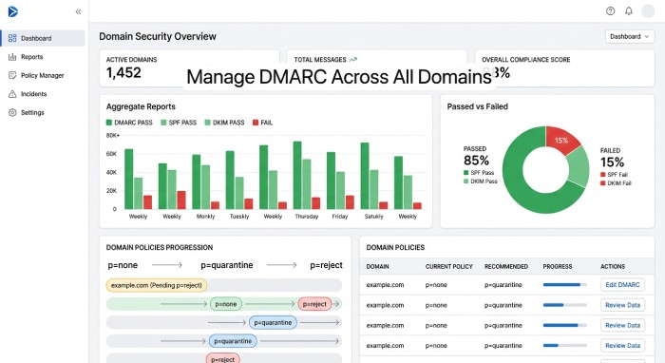Click the Dashboard grid icon in sidebar
Screen dimensions: 665x363
(12, 38)
